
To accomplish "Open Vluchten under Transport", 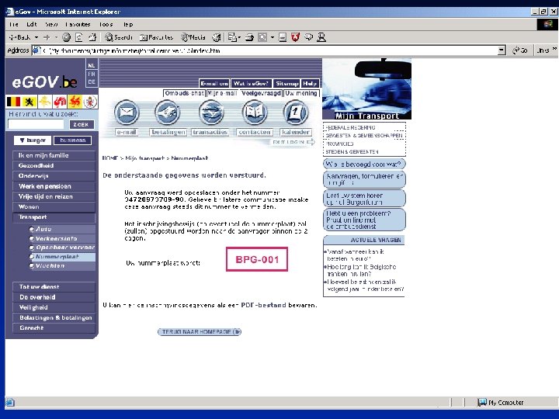I will click(x=62, y=266).
